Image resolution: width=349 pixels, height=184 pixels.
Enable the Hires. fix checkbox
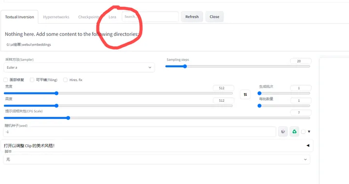pos(65,79)
